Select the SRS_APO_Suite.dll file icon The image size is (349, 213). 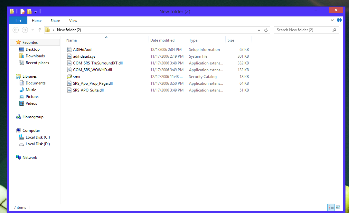[69, 90]
